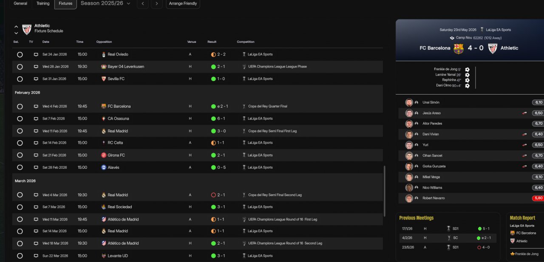Click the down chevron beside the Athletic crest
The image size is (544, 262).
coord(16,33)
